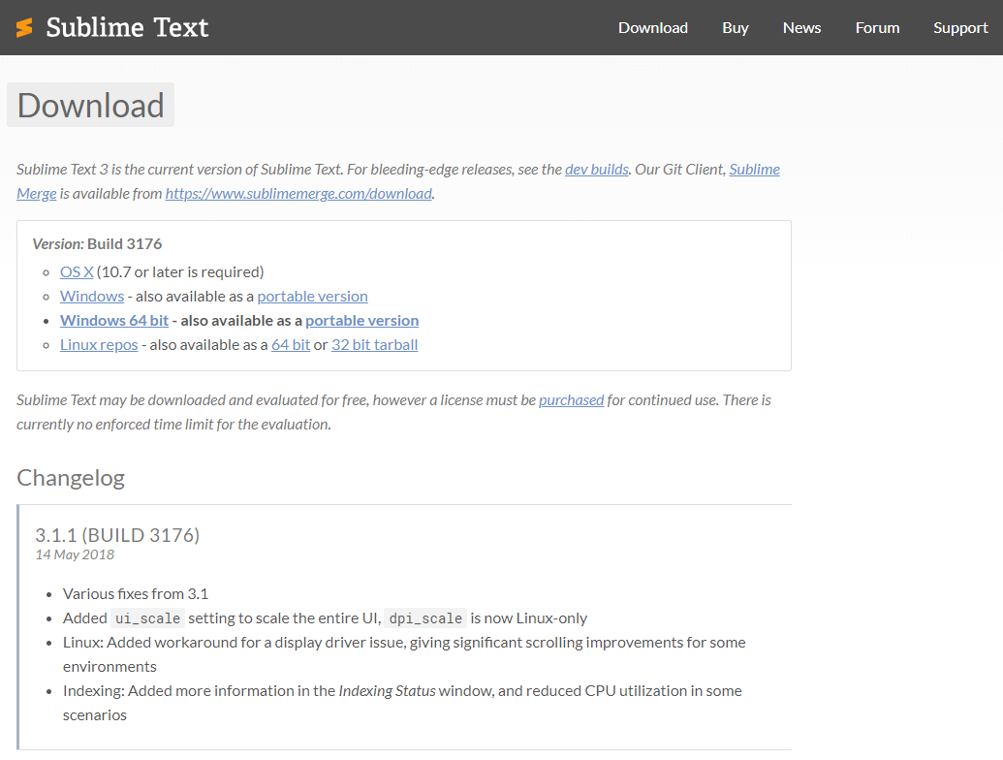Follow the dev builds link

tap(597, 170)
